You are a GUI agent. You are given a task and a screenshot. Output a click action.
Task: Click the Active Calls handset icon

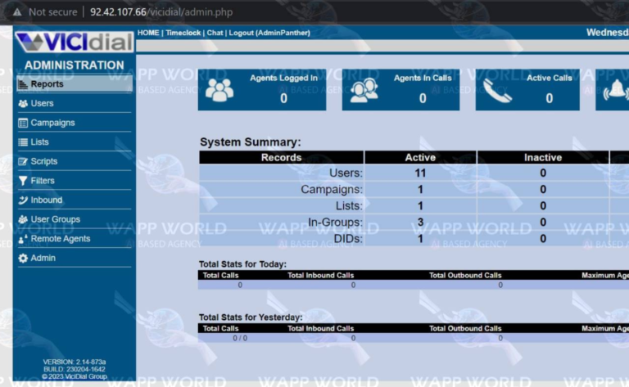pos(497,90)
